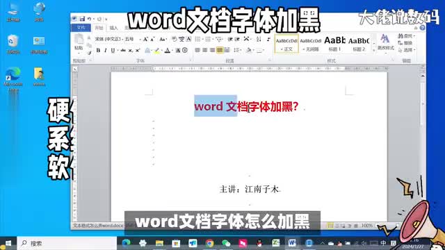Apply the 标题 1 (Heading 1) style
This screenshot has height=250, width=445.
click(x=334, y=44)
